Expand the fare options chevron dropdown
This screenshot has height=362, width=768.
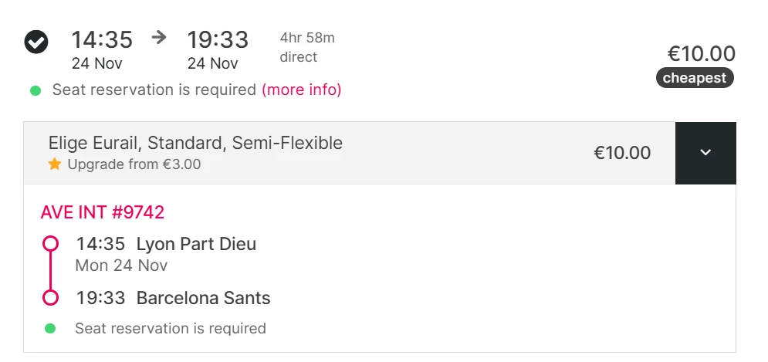(x=705, y=153)
